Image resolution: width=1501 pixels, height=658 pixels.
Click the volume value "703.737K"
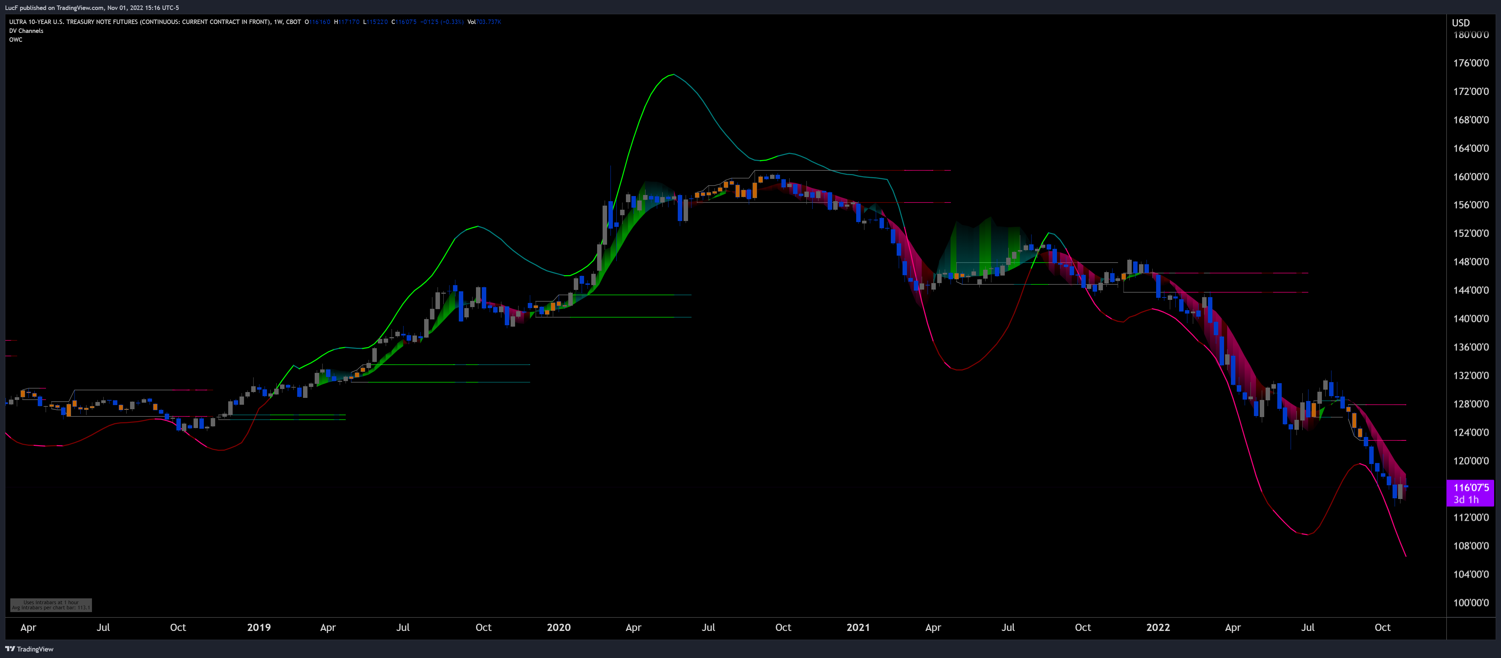tap(489, 22)
